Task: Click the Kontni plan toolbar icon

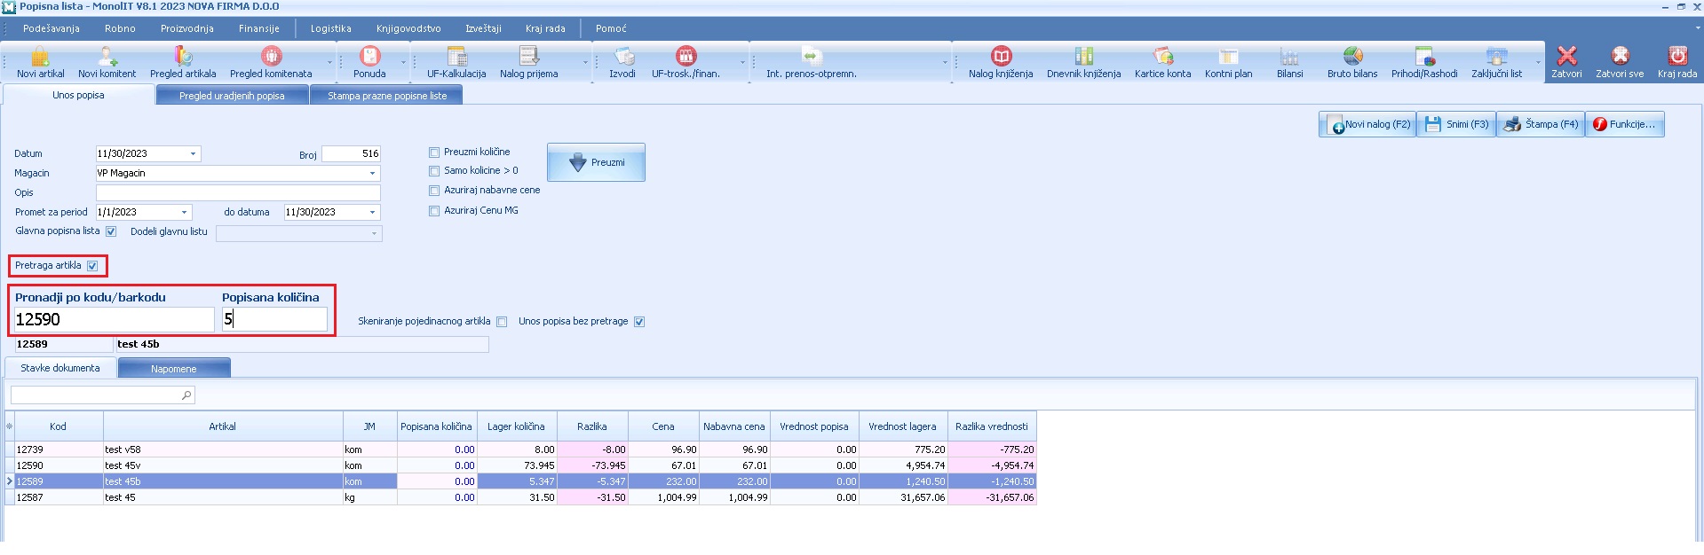Action: coord(1228,63)
